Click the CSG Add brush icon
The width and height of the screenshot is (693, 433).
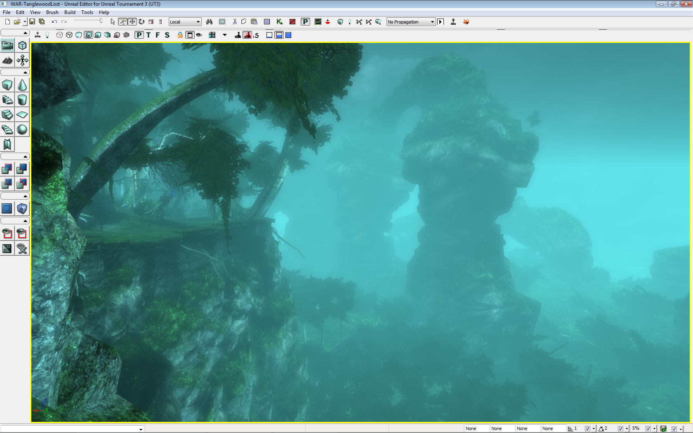point(7,169)
